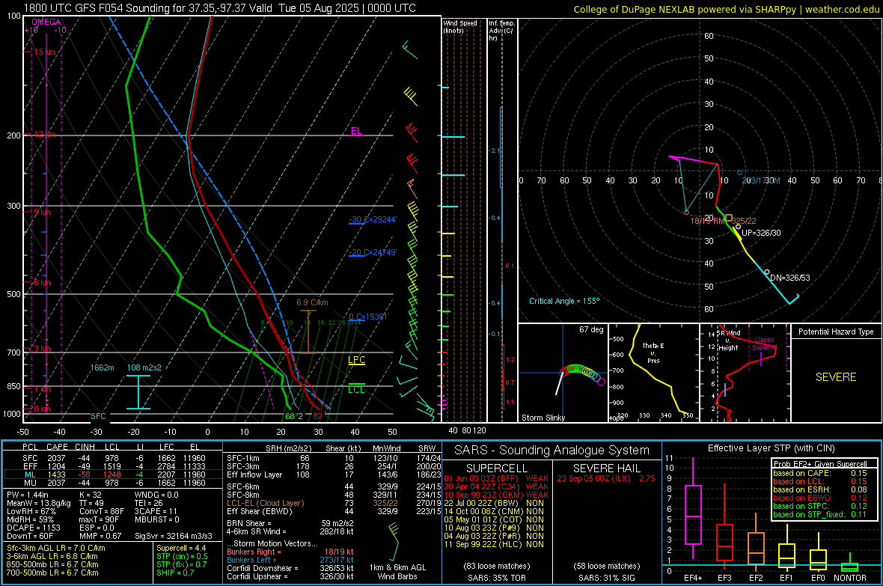
Task: Select the MU parcel row in table
Action: click(x=113, y=482)
